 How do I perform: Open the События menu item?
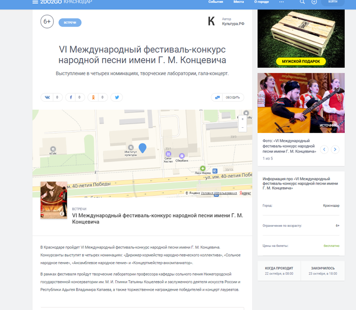(216, 2)
